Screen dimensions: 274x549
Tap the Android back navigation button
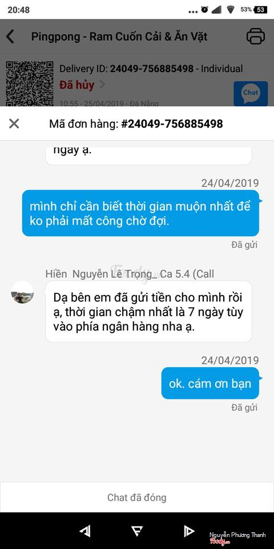[85, 531]
